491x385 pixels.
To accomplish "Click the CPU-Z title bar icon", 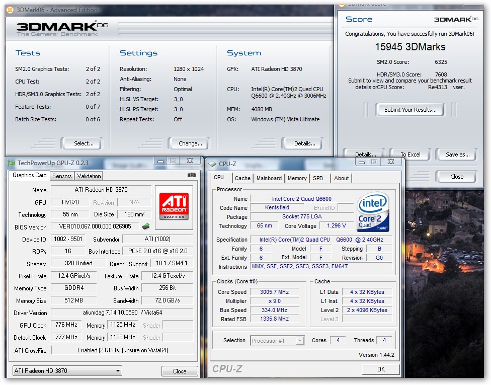I will coord(212,164).
